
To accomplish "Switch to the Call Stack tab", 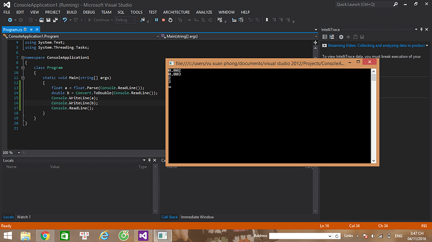I will [170, 217].
